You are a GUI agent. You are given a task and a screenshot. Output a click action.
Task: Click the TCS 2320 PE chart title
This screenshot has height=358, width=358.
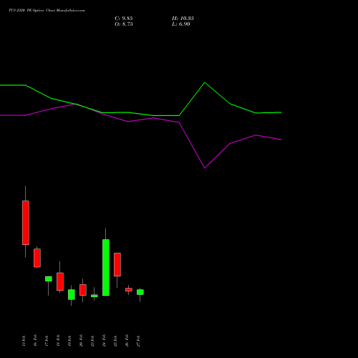(x=47, y=11)
